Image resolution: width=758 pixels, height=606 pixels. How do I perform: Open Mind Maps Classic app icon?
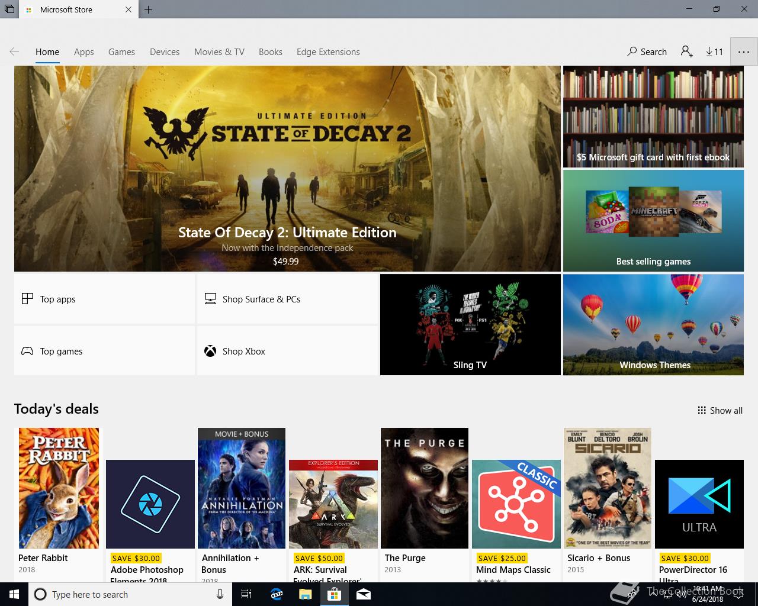coord(516,504)
